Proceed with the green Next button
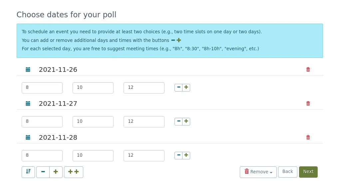This screenshot has height=182, width=339. click(x=308, y=172)
